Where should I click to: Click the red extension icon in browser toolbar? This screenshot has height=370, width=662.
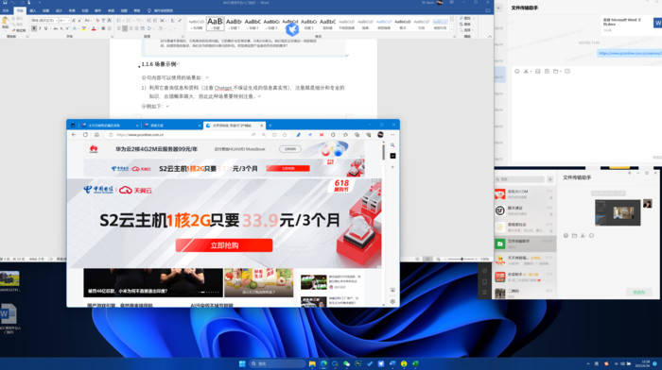click(x=322, y=134)
